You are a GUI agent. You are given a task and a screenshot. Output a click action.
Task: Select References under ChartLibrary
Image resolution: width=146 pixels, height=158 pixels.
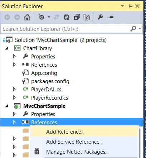[x=44, y=65]
